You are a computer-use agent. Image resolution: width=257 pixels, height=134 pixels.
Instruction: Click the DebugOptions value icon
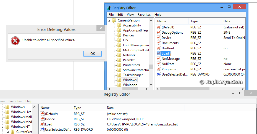(x=159, y=32)
